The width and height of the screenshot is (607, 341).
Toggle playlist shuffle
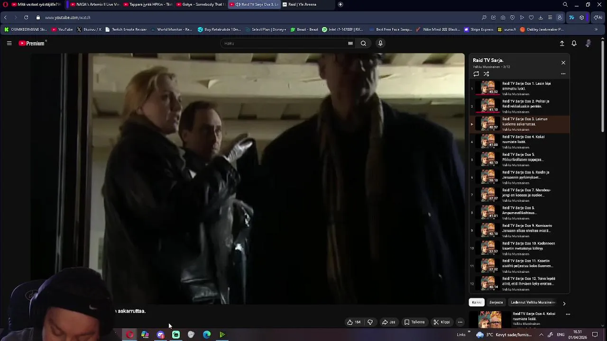486,74
